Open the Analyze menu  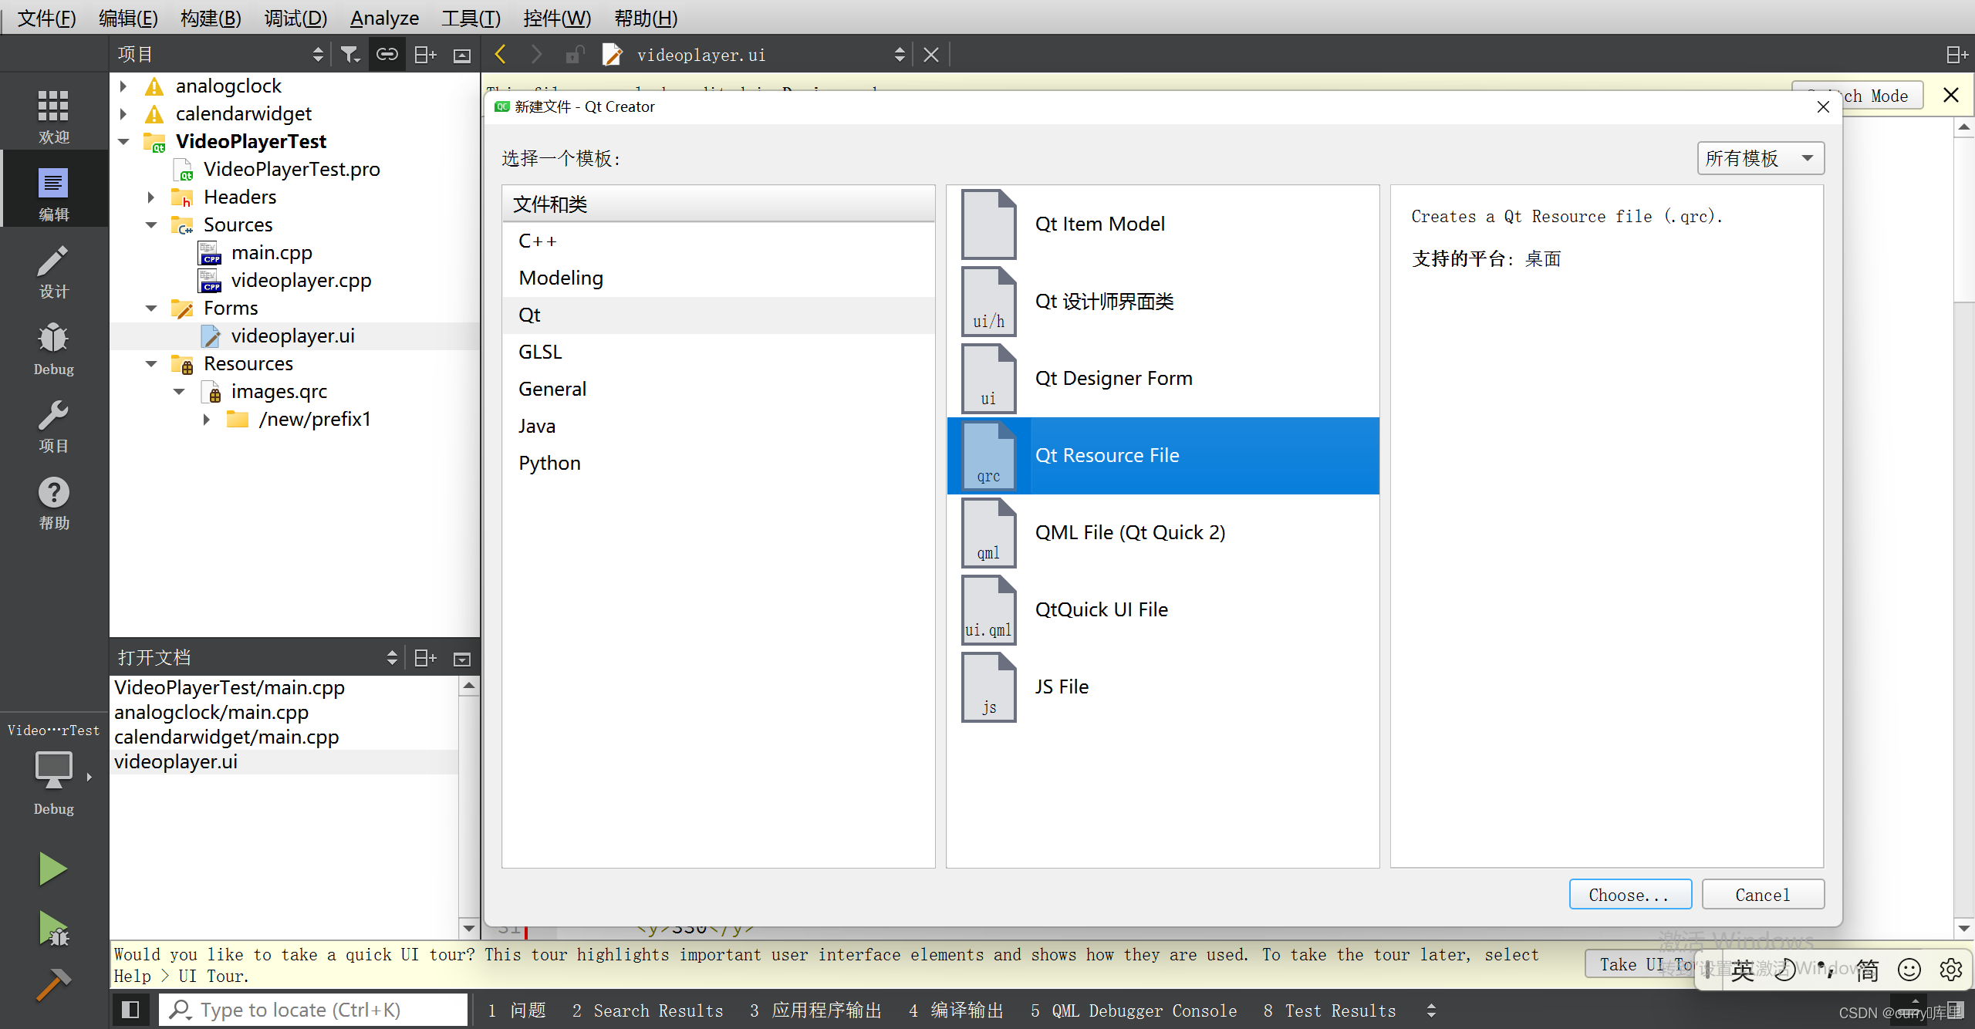click(x=384, y=18)
